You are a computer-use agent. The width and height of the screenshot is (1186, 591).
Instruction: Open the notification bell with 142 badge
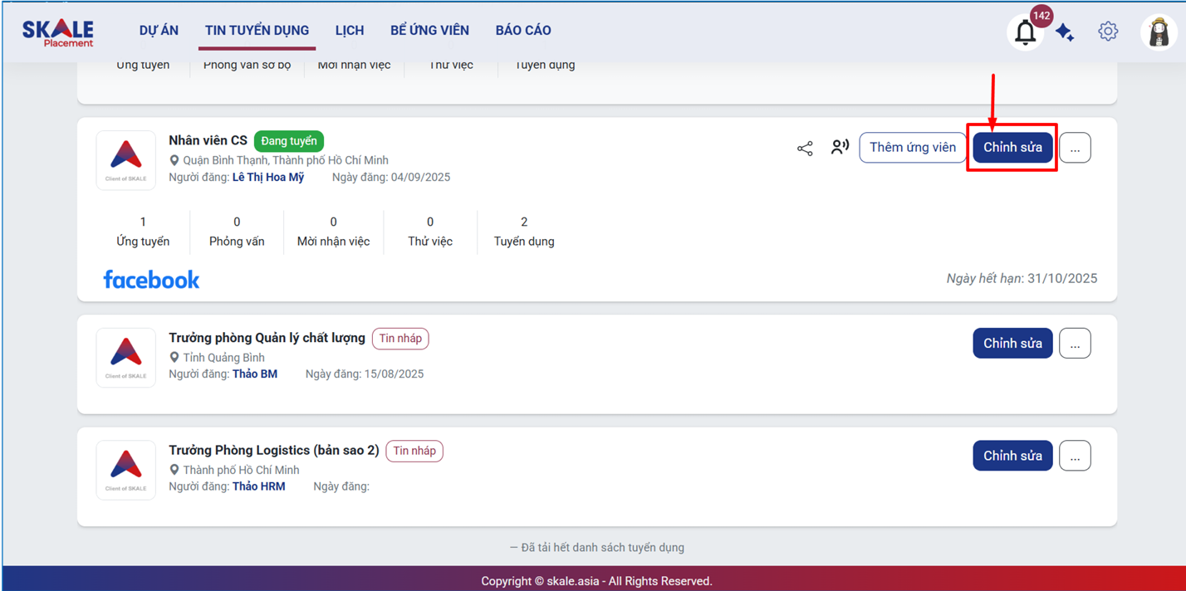[1026, 33]
